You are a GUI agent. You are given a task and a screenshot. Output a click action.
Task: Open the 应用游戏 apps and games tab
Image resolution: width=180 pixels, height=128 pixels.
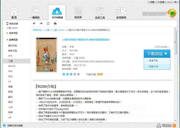(121, 13)
